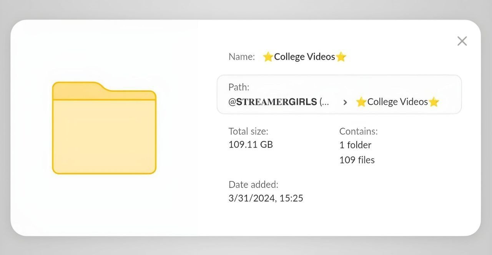
Task: Click the Contains: label
Action: tap(358, 131)
